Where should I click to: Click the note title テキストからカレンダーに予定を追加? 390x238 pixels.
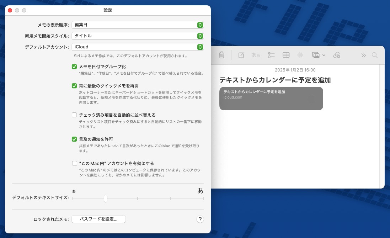pos(275,80)
